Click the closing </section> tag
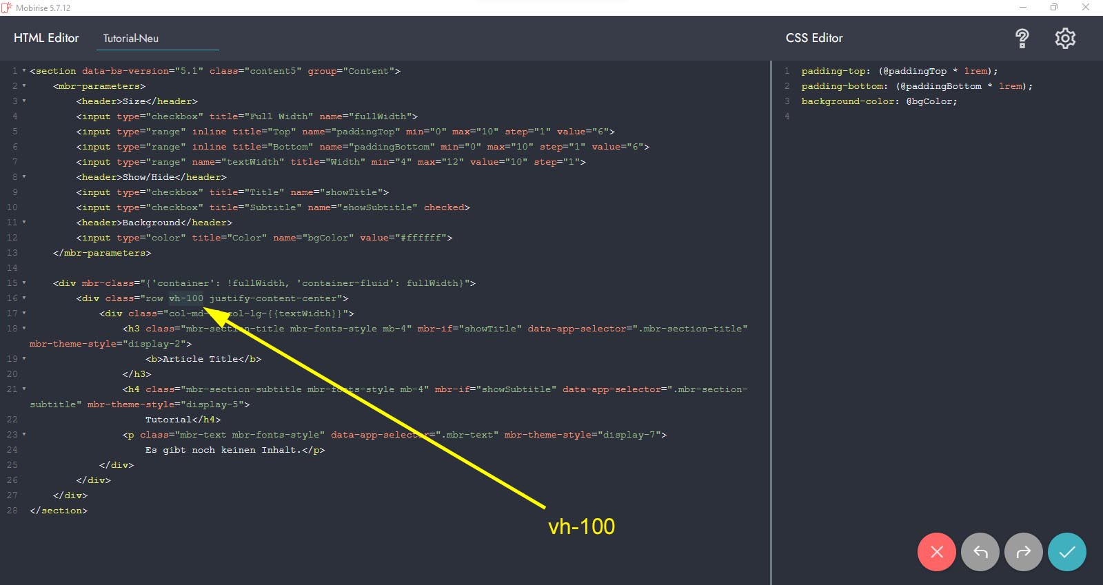The height and width of the screenshot is (585, 1103). pos(59,511)
